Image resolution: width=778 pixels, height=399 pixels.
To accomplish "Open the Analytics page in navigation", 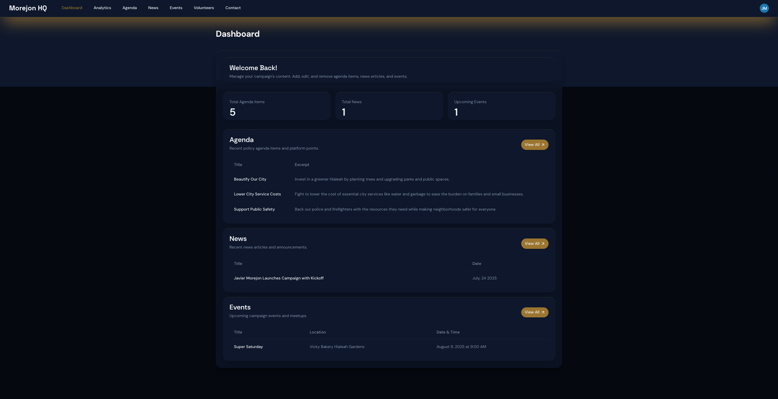I will point(102,8).
